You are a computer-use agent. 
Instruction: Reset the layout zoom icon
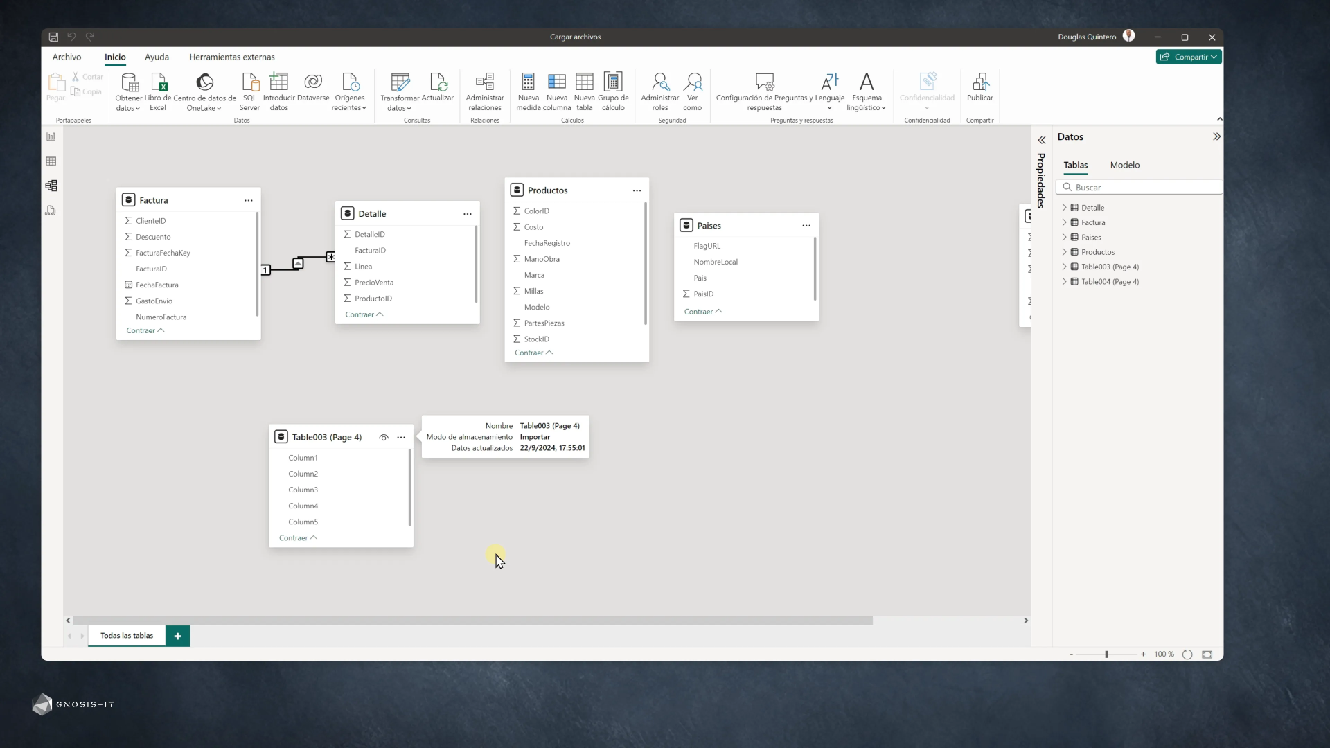tap(1187, 654)
